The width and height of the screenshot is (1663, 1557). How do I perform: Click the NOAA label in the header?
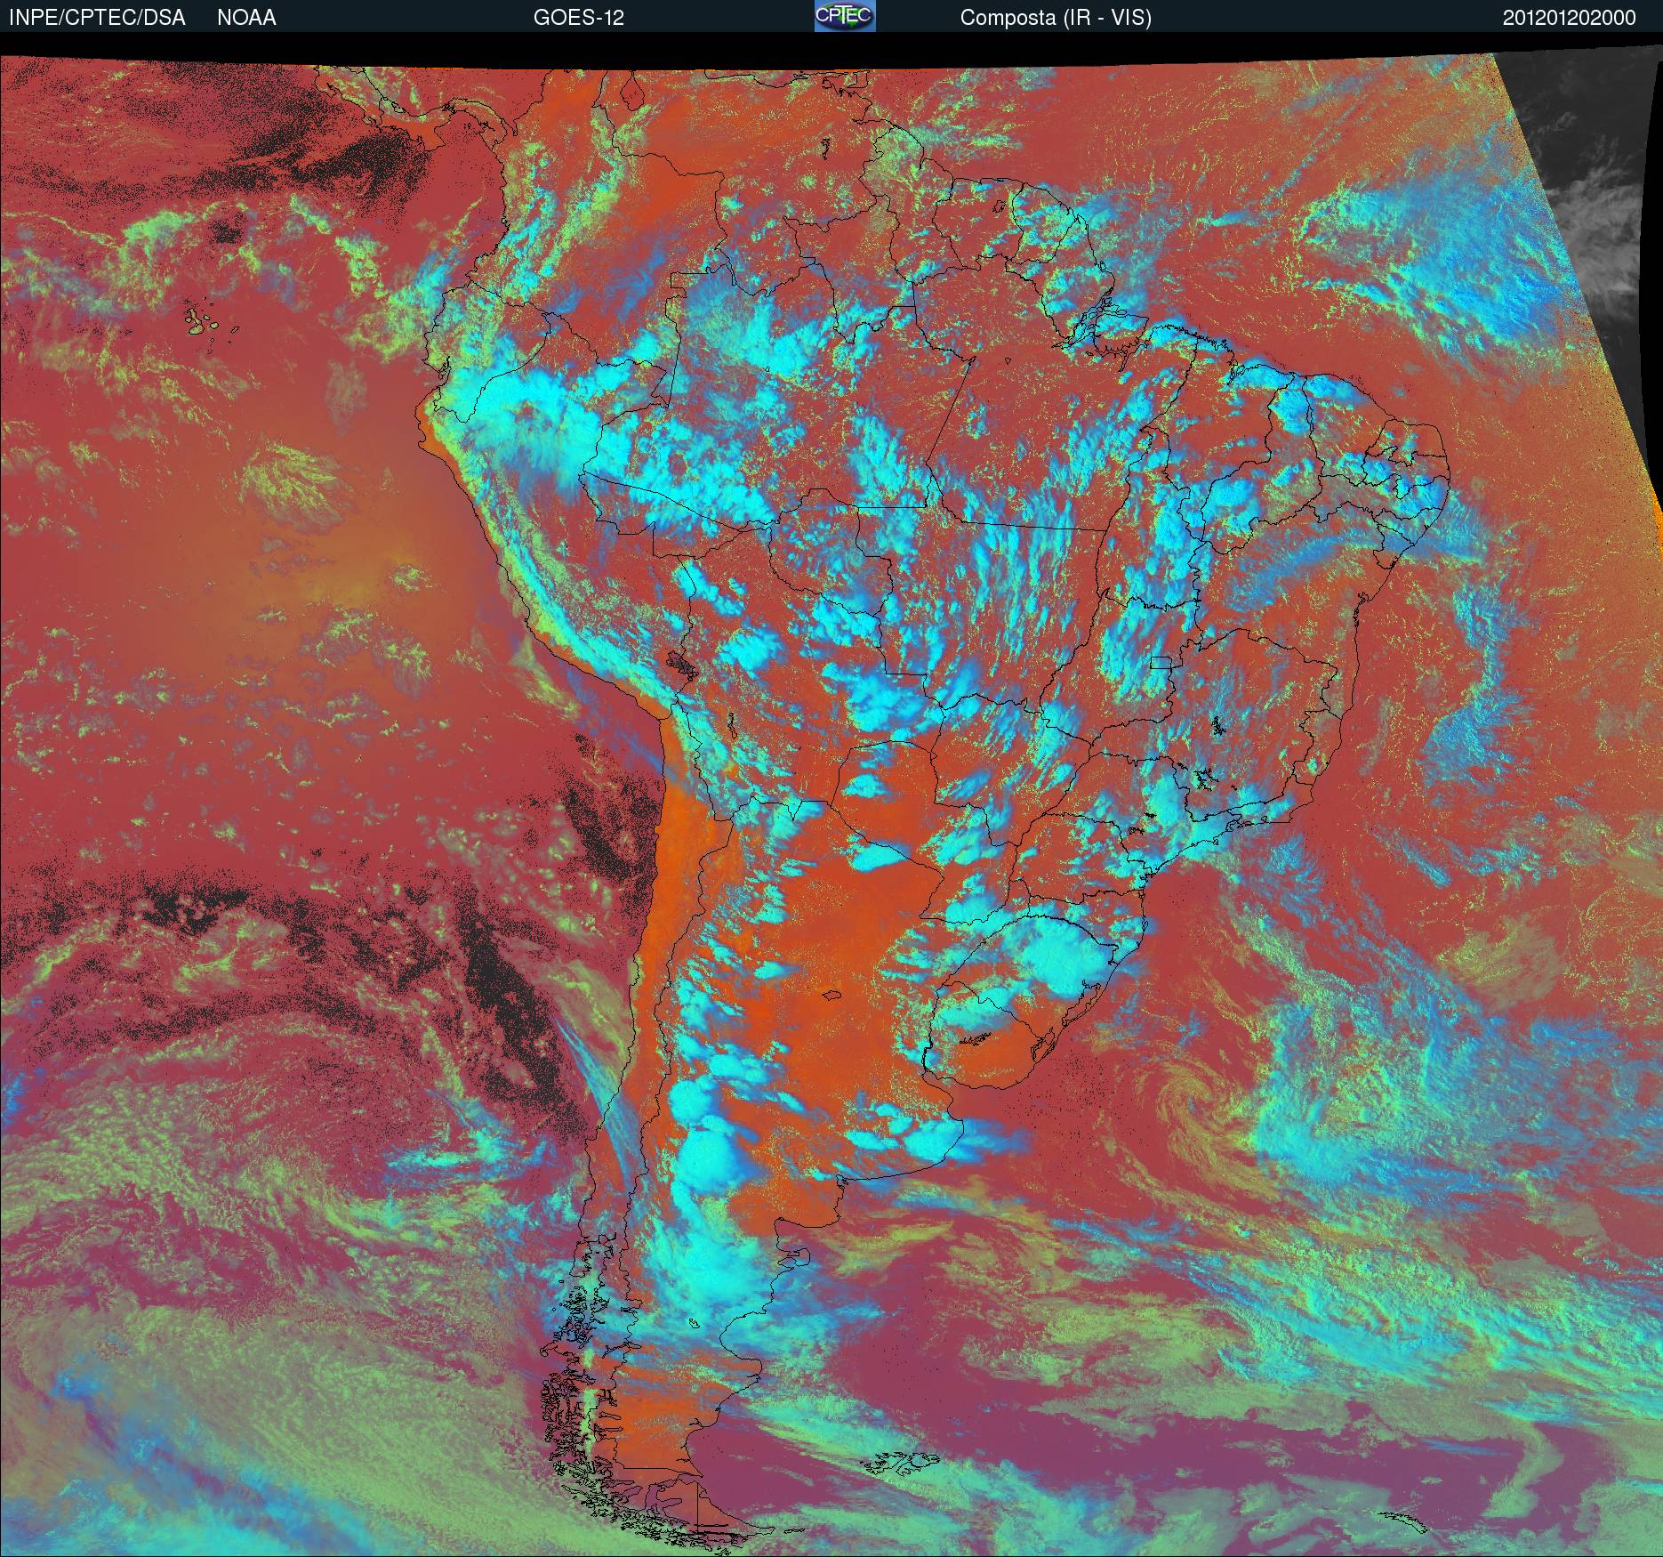[246, 18]
